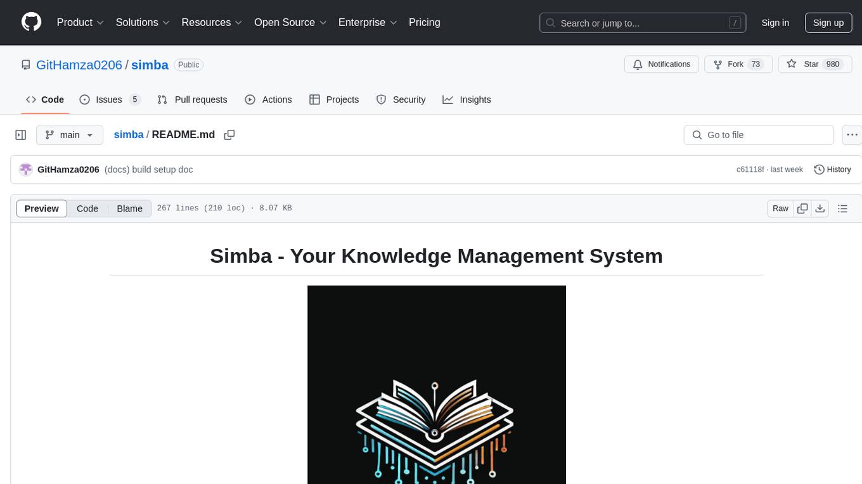The height and width of the screenshot is (484, 862).
Task: Toggle the file tree side panel
Action: pyautogui.click(x=21, y=135)
